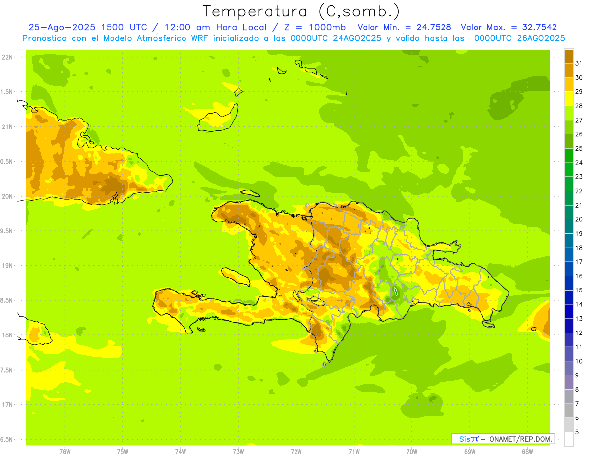Click the "70W" longitude label

point(412,451)
